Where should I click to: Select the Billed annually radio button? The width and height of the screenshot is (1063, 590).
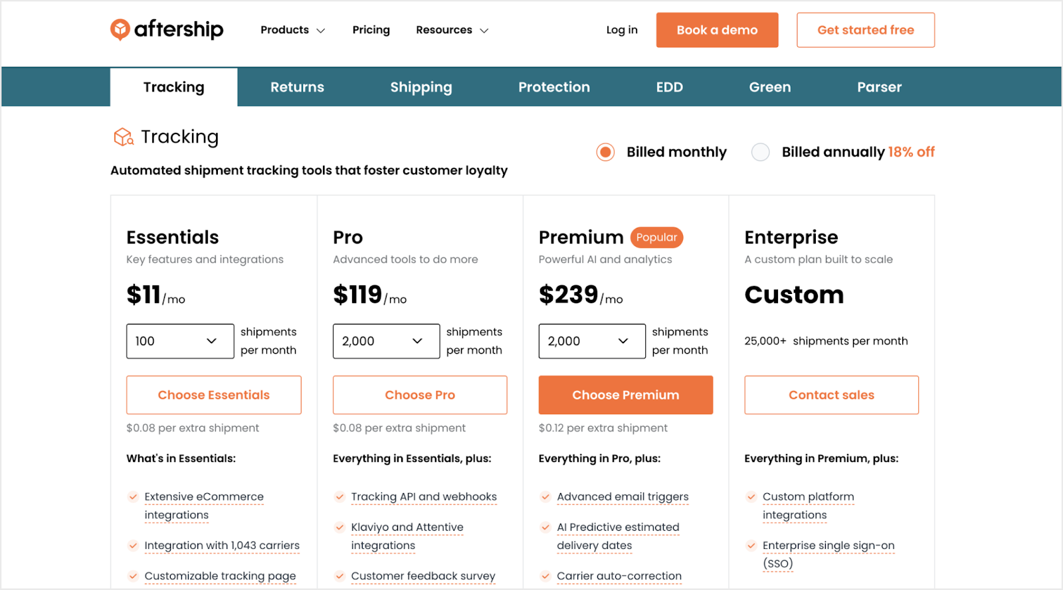760,152
